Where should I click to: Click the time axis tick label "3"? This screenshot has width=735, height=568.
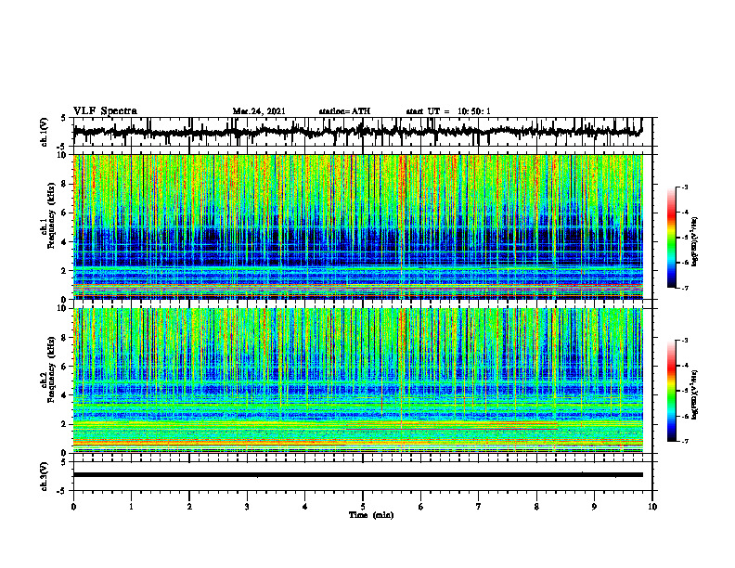point(247,507)
